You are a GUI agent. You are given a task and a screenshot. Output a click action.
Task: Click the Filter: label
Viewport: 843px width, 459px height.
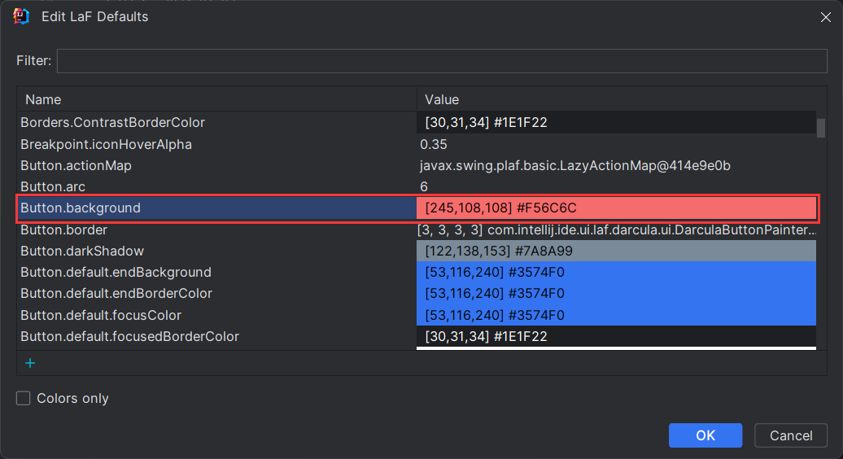[x=34, y=61]
